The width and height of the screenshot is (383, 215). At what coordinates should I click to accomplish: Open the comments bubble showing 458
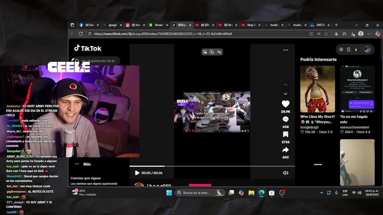coord(285,119)
